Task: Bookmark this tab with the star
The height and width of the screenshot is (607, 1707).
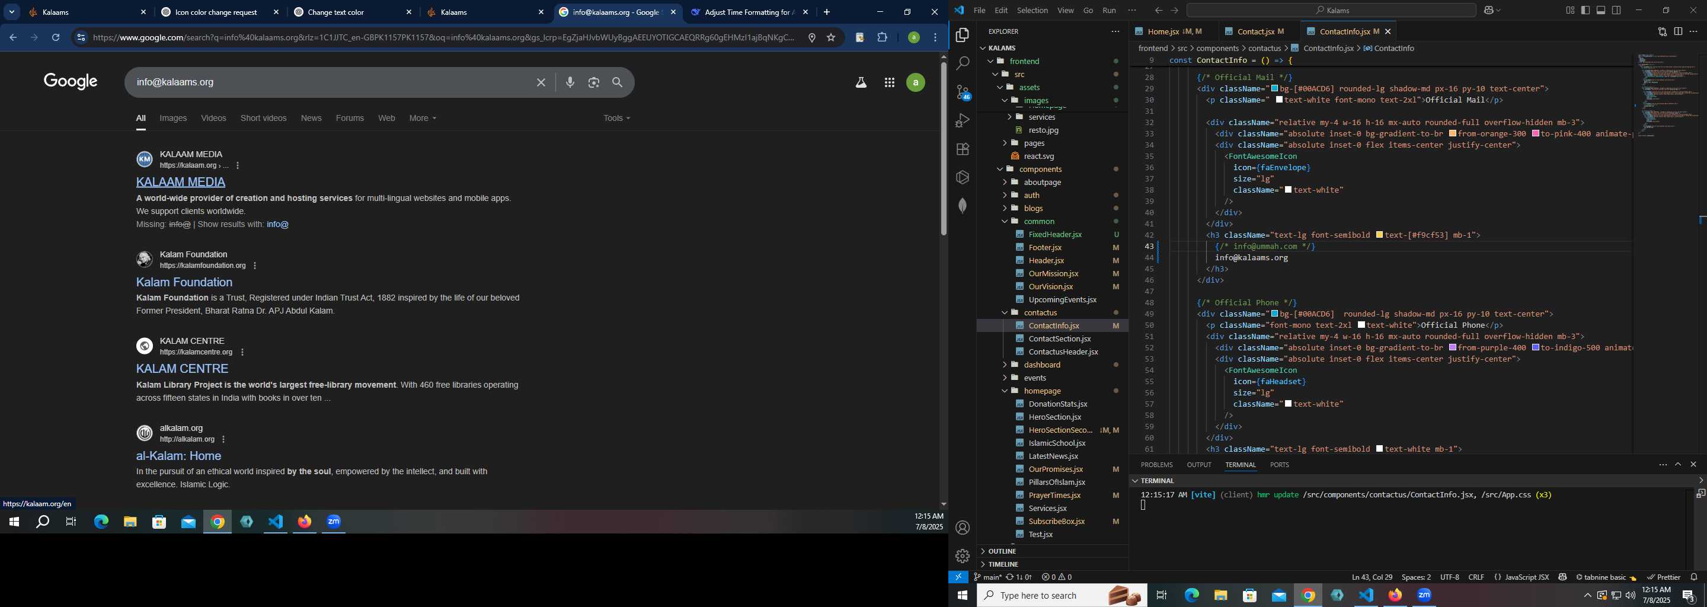Action: pyautogui.click(x=831, y=38)
